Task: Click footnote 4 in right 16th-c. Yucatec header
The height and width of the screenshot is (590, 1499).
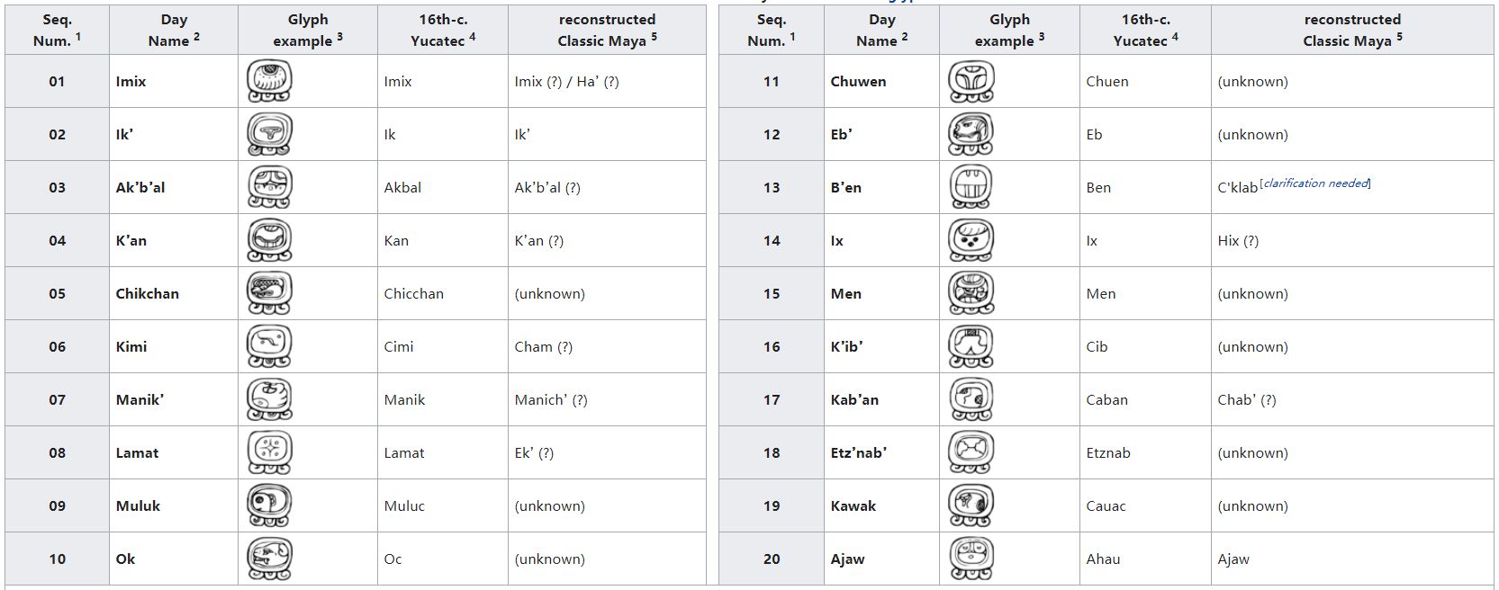Action: click(1175, 37)
